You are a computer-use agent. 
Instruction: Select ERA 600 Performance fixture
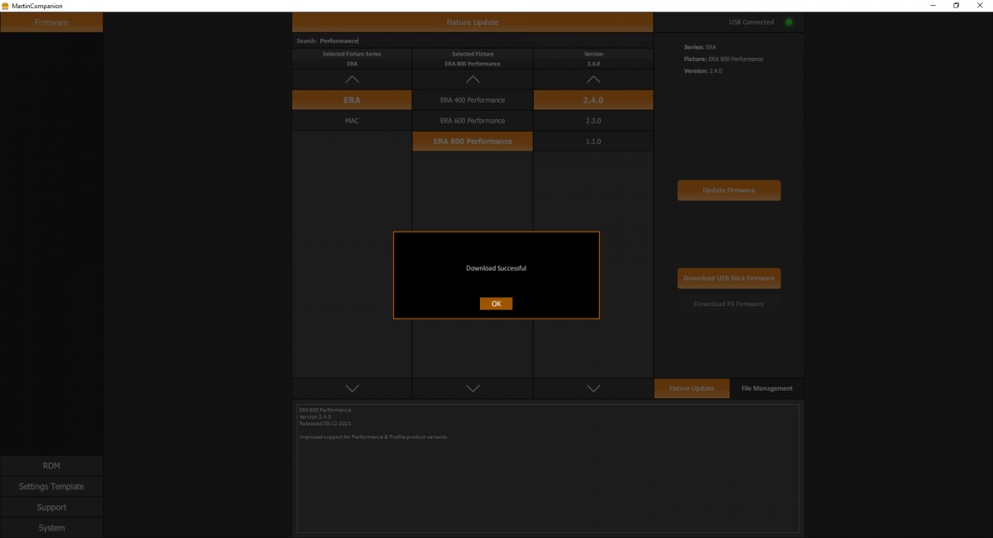coord(473,121)
